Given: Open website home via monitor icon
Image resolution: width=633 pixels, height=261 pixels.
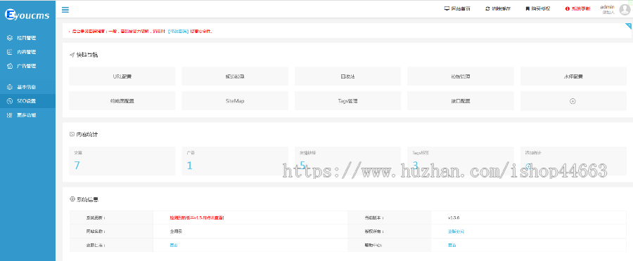Looking at the screenshot, I should coord(447,8).
